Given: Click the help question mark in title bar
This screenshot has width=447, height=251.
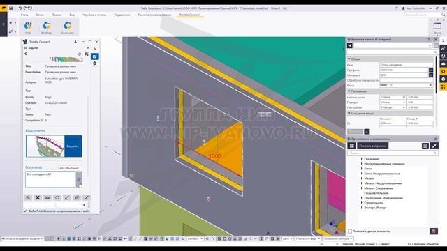Looking at the screenshot, I should [396, 8].
